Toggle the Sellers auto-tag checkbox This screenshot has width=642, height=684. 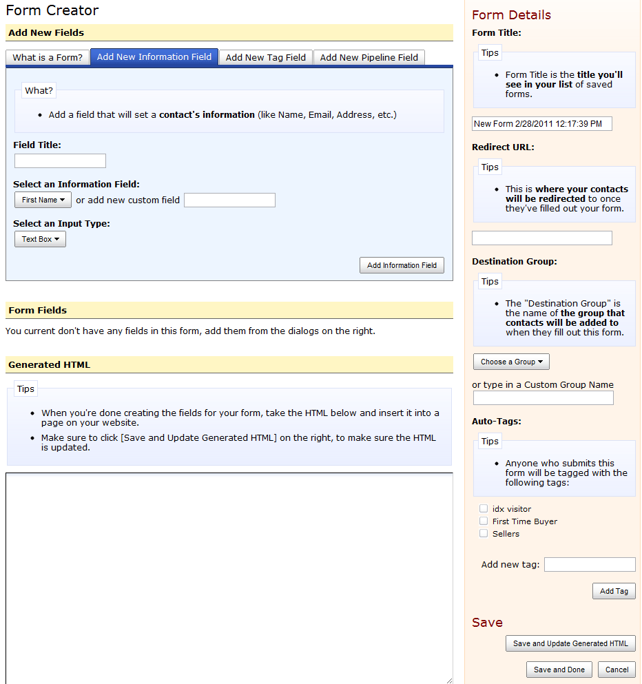pyautogui.click(x=484, y=533)
